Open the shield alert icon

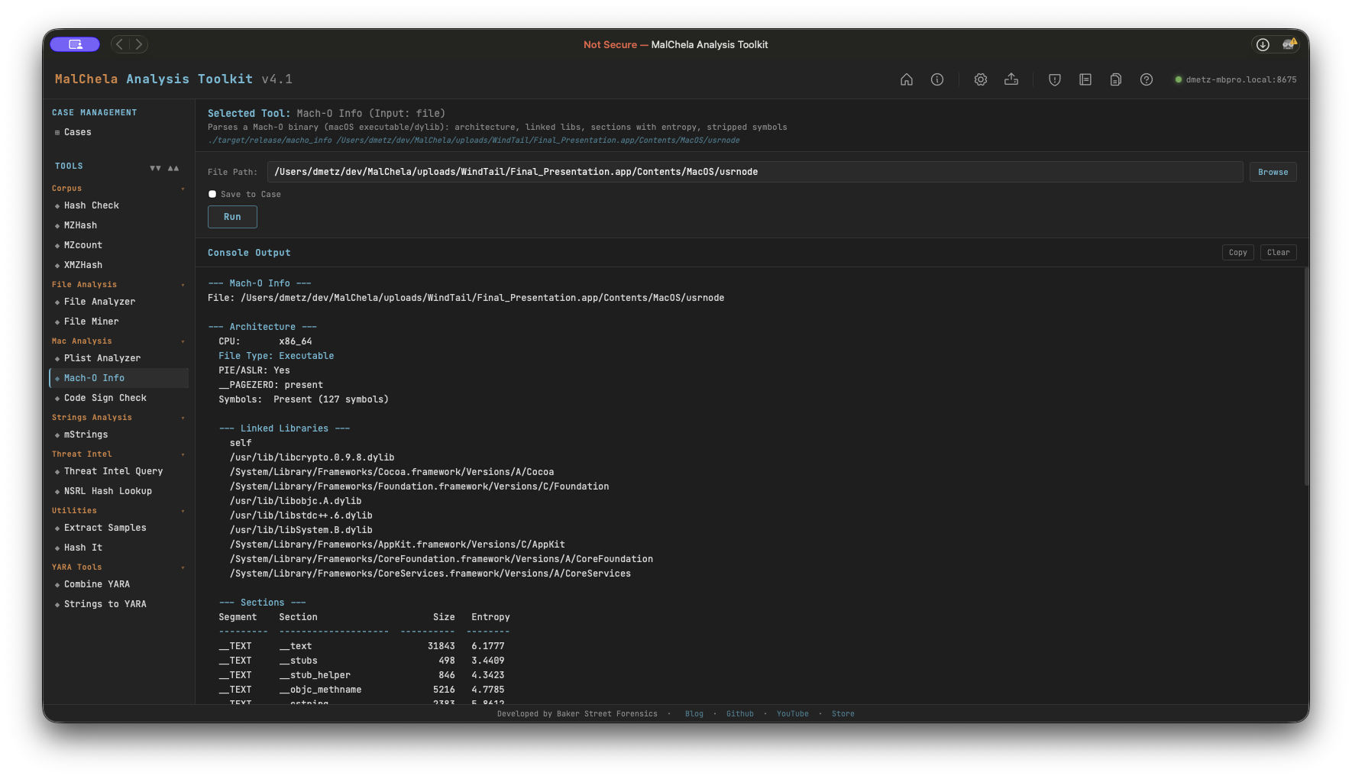(1055, 79)
